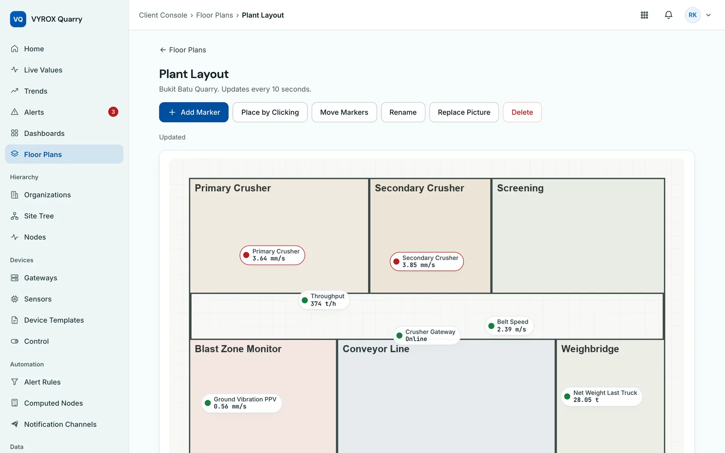Click the Trends chart icon
Image resolution: width=725 pixels, height=453 pixels.
point(14,91)
